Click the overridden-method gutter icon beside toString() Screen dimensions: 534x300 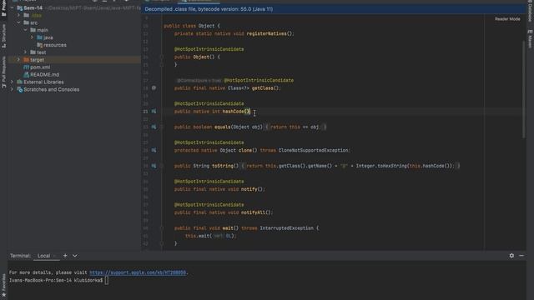(154, 166)
